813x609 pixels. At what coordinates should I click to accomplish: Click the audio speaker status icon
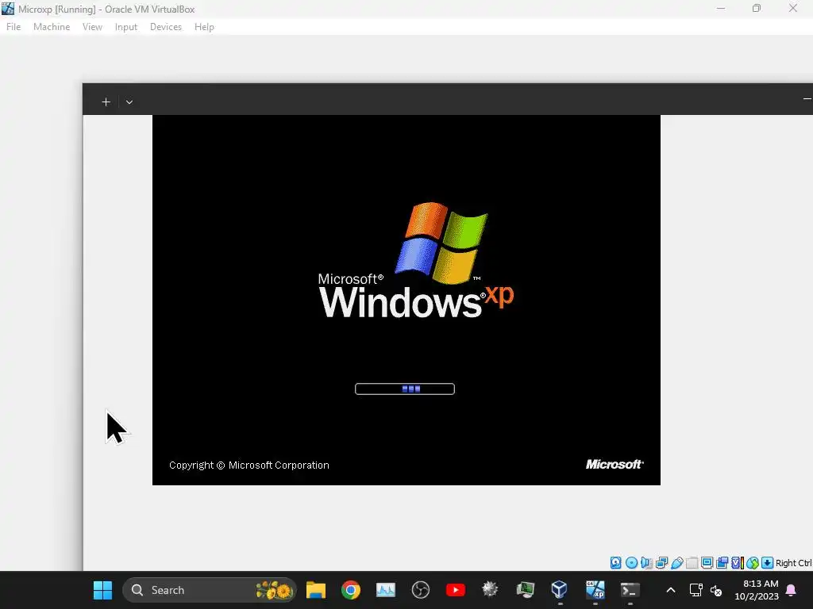click(x=646, y=563)
